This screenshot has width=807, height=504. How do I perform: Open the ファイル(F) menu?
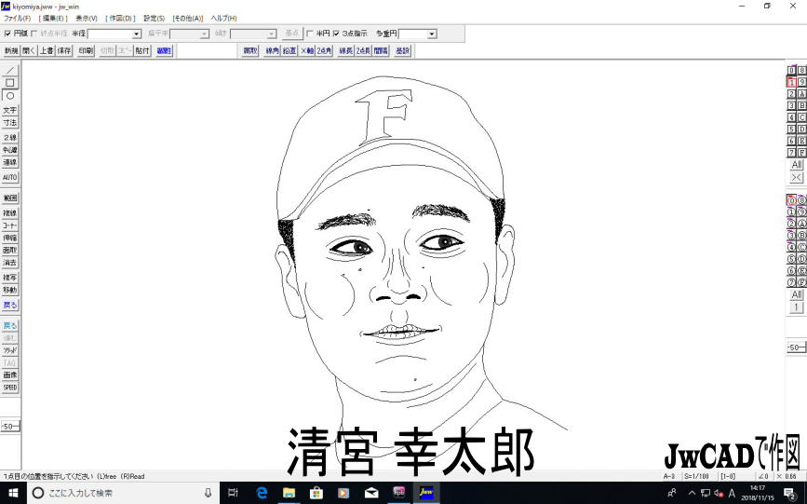tap(17, 18)
